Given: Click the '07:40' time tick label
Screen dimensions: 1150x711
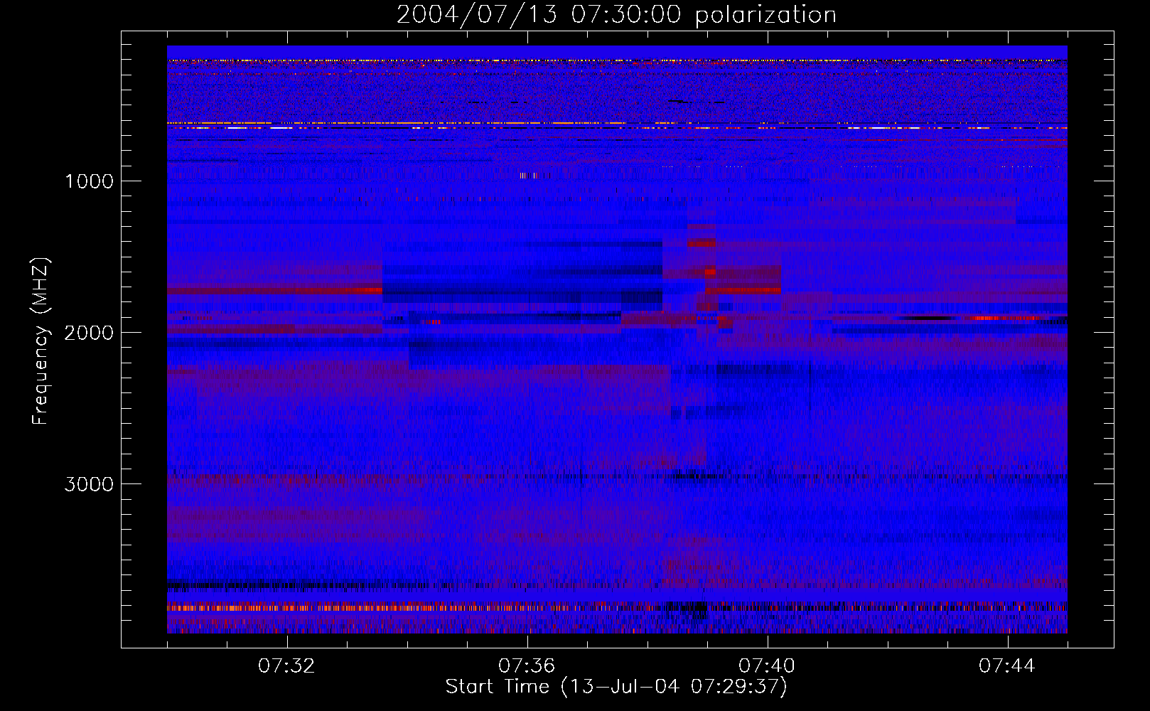Looking at the screenshot, I should point(767,666).
